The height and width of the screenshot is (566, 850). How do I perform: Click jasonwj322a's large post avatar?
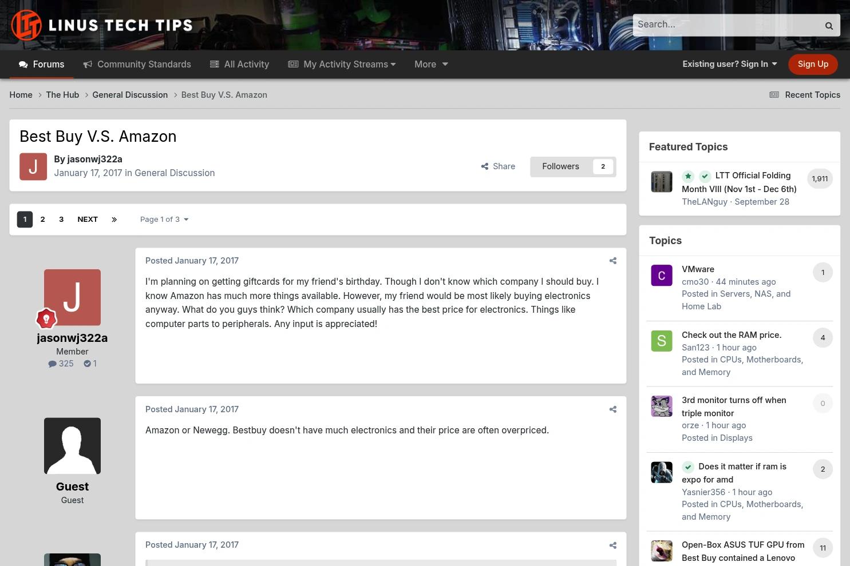click(72, 297)
